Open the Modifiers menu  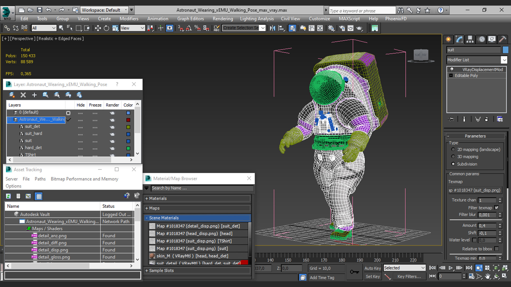point(129,19)
